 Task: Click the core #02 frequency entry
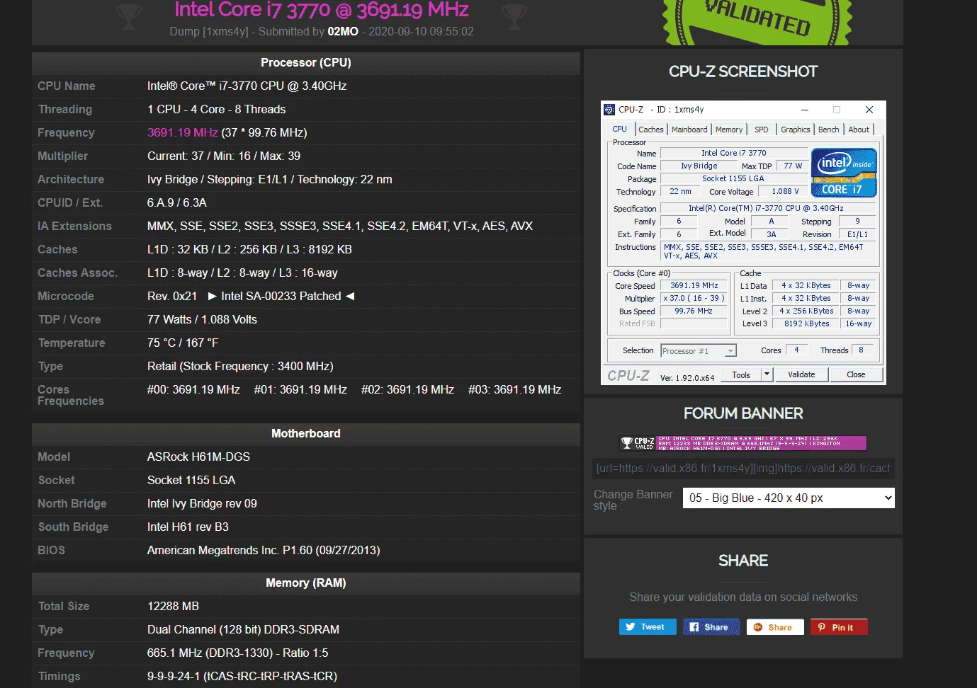408,389
